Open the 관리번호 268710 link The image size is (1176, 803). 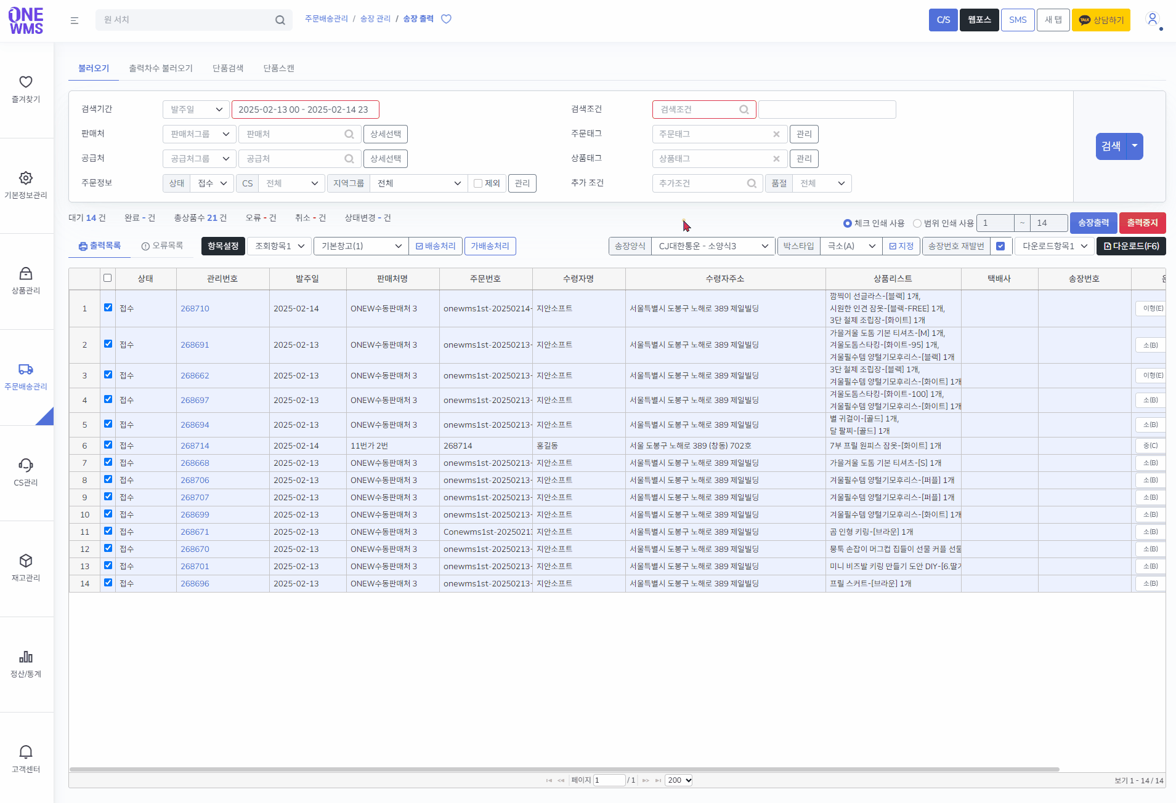click(195, 308)
